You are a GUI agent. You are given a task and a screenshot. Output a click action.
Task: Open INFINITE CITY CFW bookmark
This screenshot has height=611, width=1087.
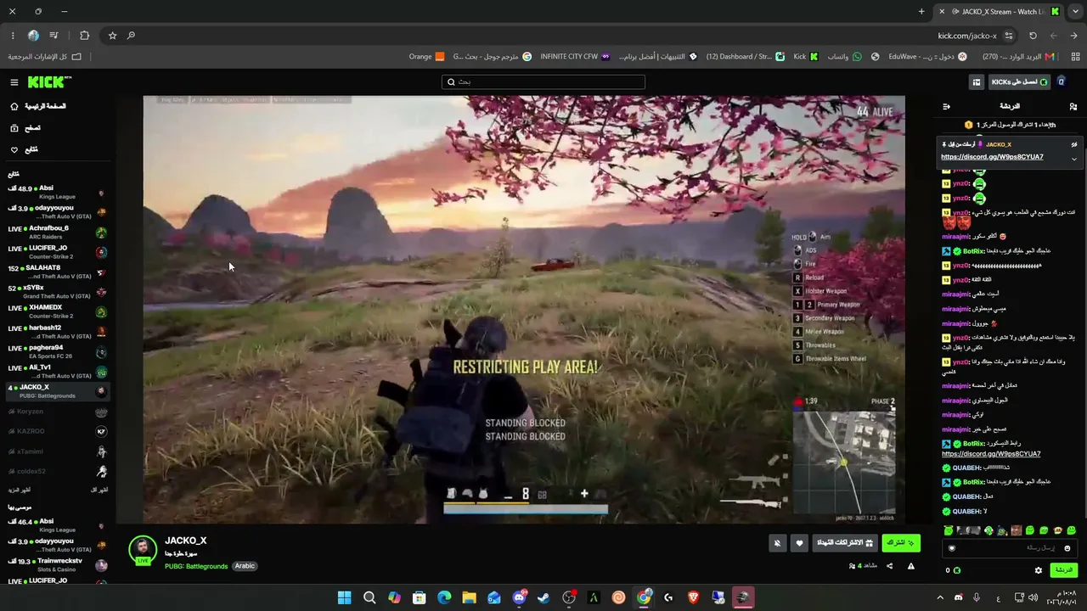pos(575,57)
